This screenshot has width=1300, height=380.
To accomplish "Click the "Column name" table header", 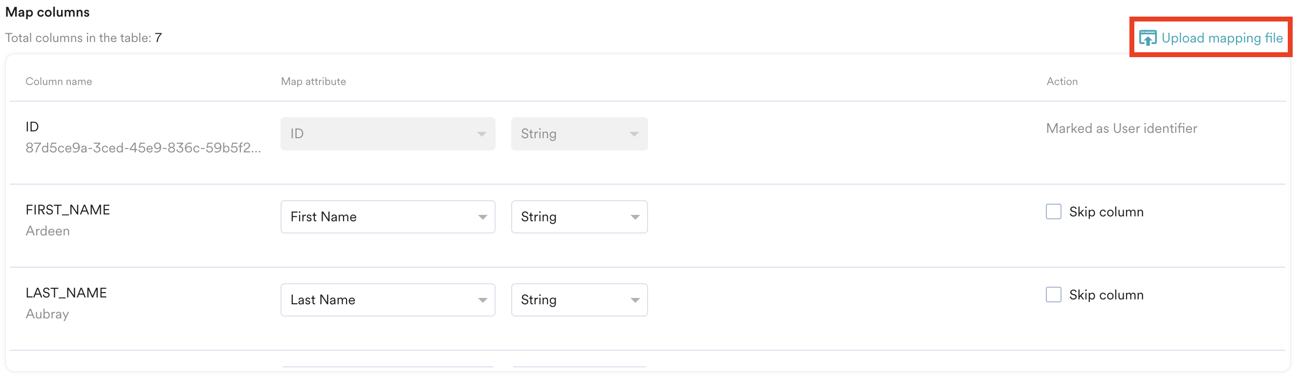I will 59,81.
